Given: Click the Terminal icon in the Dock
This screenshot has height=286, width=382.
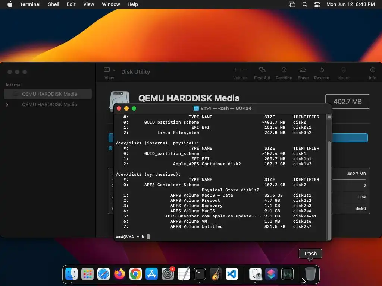Looking at the screenshot, I should (200, 274).
